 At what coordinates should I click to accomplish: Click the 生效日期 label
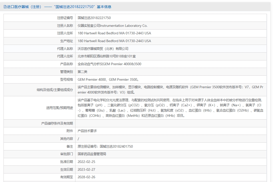tap(66, 169)
